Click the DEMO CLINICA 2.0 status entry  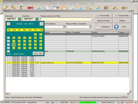(x=108, y=102)
